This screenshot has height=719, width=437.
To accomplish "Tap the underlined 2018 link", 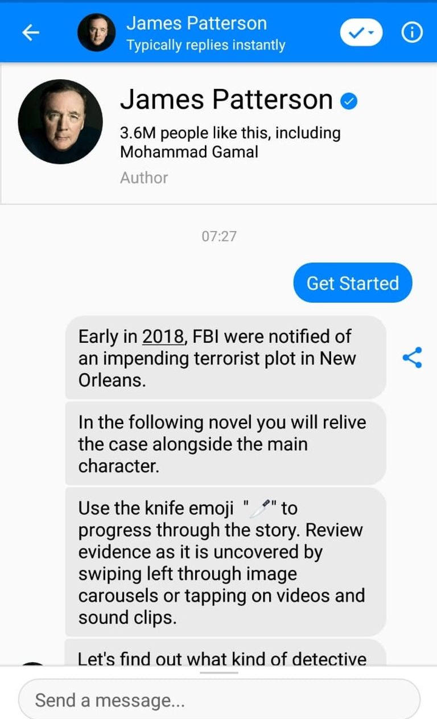I will coord(164,336).
